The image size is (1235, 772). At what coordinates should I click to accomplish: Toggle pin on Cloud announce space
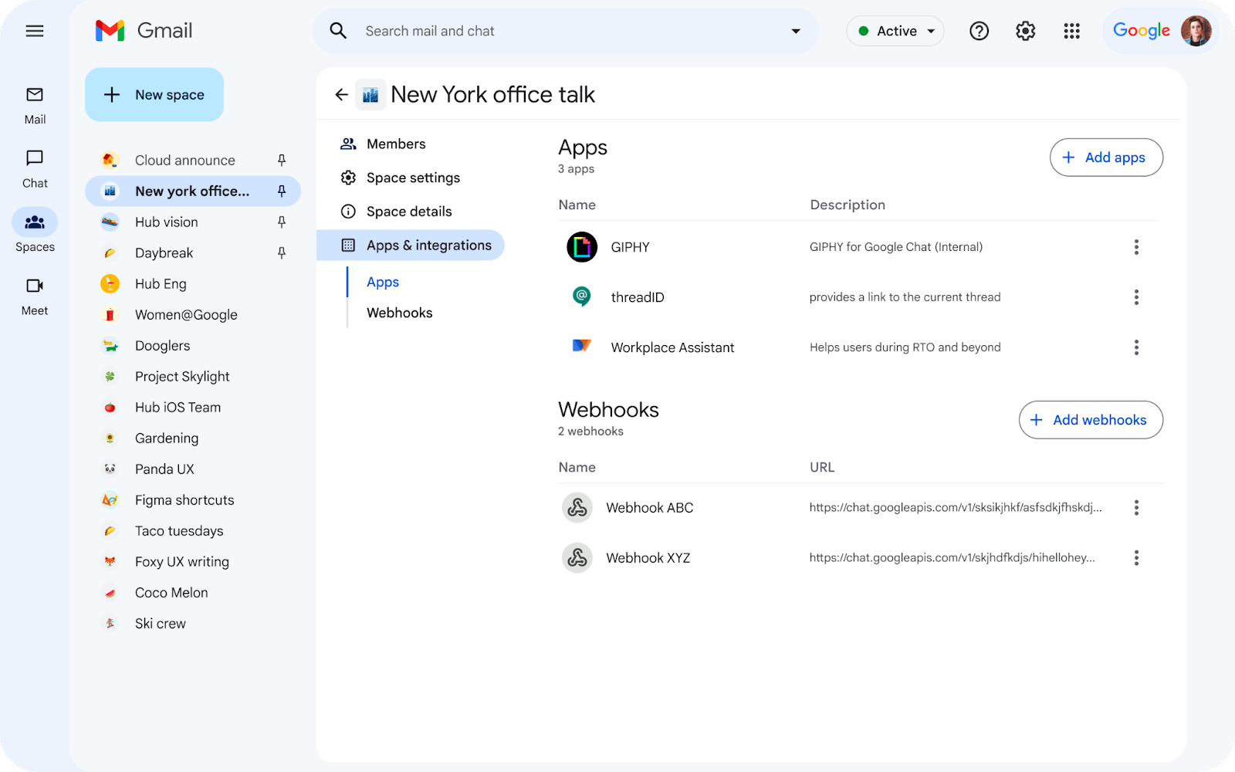click(282, 160)
